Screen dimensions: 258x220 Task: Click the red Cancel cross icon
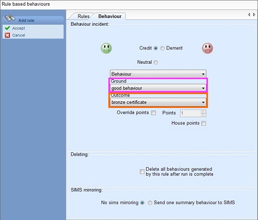(7, 35)
